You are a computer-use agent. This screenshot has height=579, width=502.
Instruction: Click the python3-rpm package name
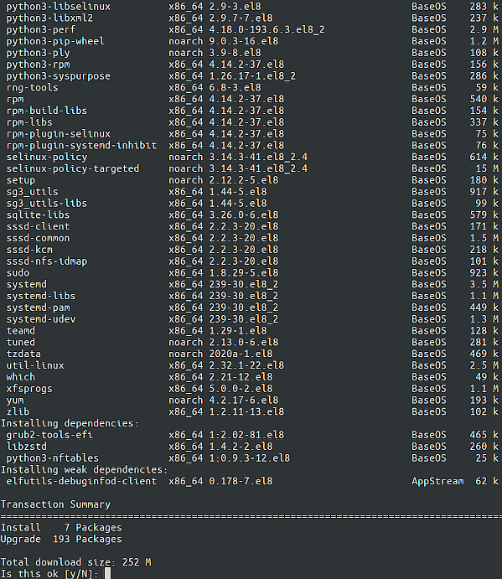tap(38, 65)
